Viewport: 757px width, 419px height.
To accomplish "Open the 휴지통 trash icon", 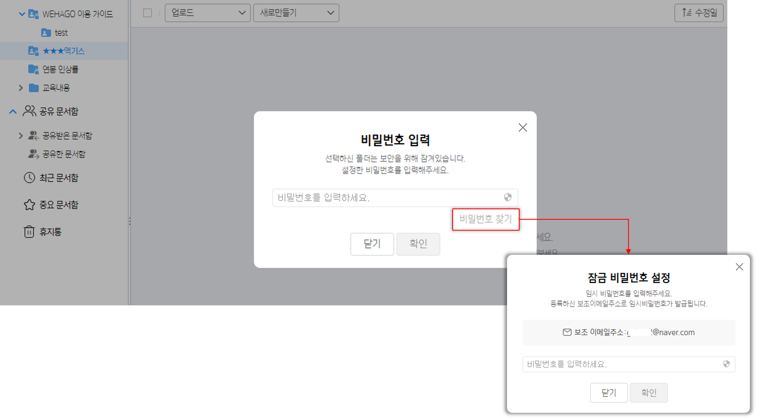I will (x=29, y=232).
